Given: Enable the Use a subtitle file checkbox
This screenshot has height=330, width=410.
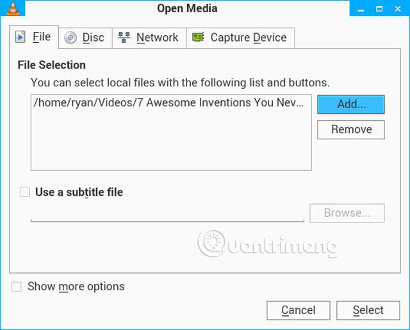Looking at the screenshot, I should [x=25, y=192].
